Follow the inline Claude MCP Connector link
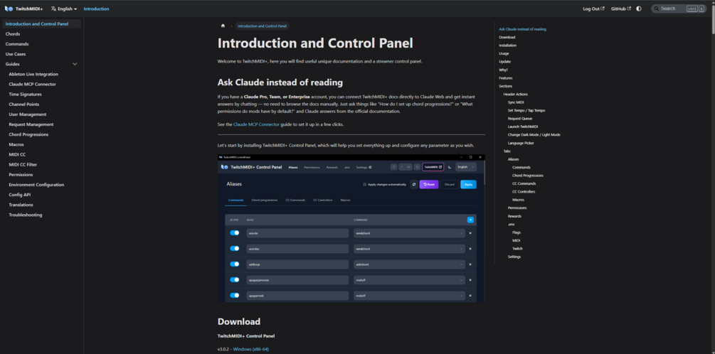715x354 pixels. click(x=256, y=124)
